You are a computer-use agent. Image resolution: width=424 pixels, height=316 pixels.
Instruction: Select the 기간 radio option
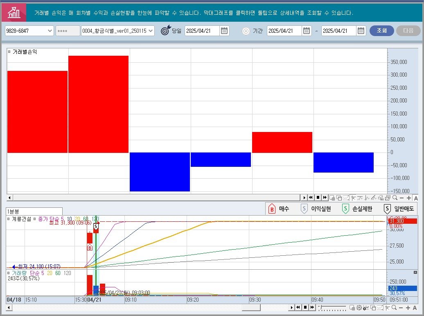coord(246,31)
